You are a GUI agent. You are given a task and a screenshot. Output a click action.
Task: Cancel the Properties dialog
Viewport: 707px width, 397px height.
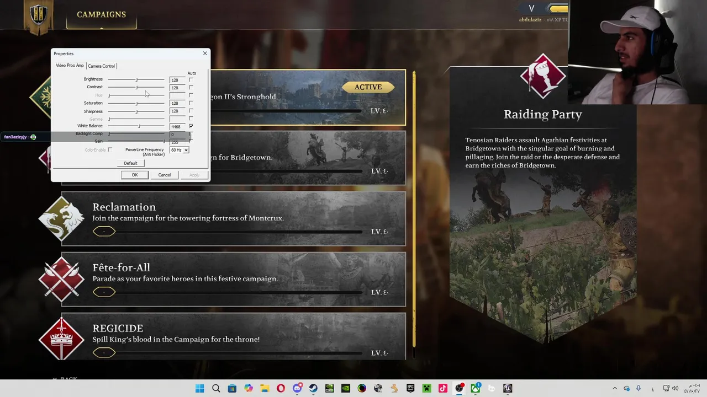coord(165,175)
